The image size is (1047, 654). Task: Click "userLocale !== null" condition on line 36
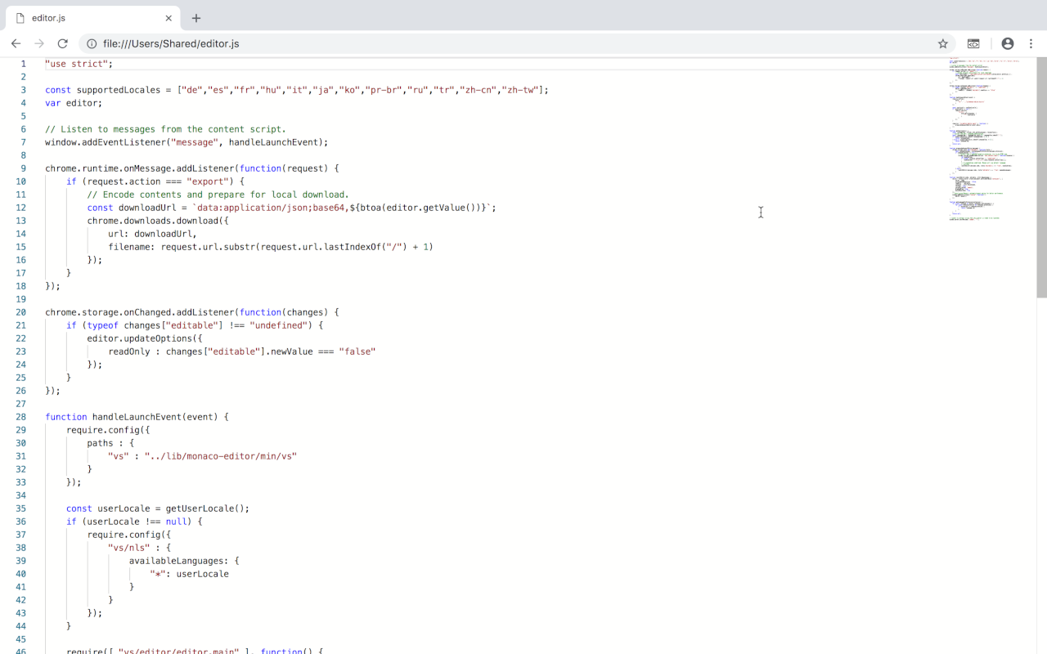coord(137,522)
